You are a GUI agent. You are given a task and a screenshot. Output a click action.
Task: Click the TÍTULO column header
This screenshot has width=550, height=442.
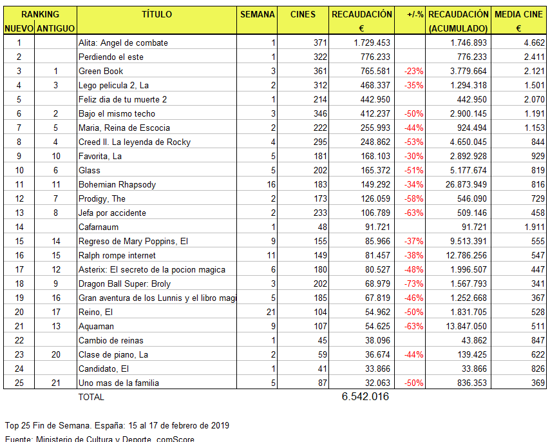156,14
